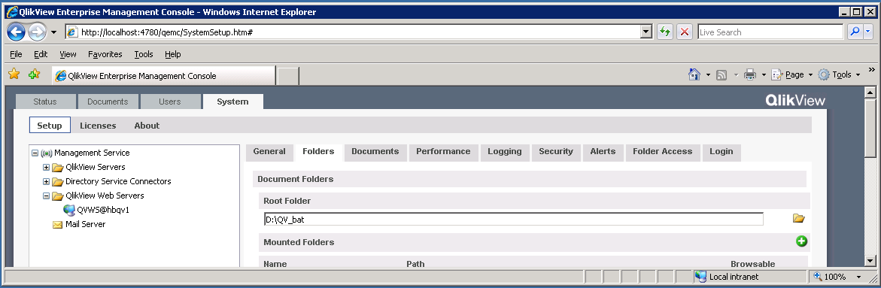The image size is (881, 288).
Task: Open the File menu
Action: click(16, 54)
